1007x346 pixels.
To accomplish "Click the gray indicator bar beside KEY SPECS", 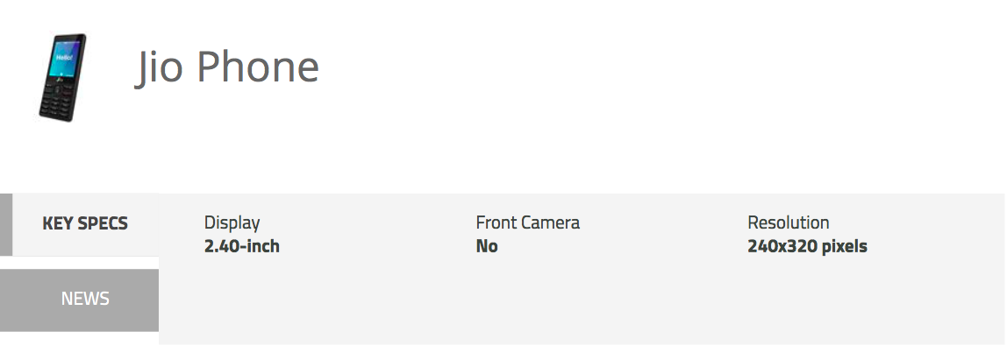I will click(x=6, y=224).
